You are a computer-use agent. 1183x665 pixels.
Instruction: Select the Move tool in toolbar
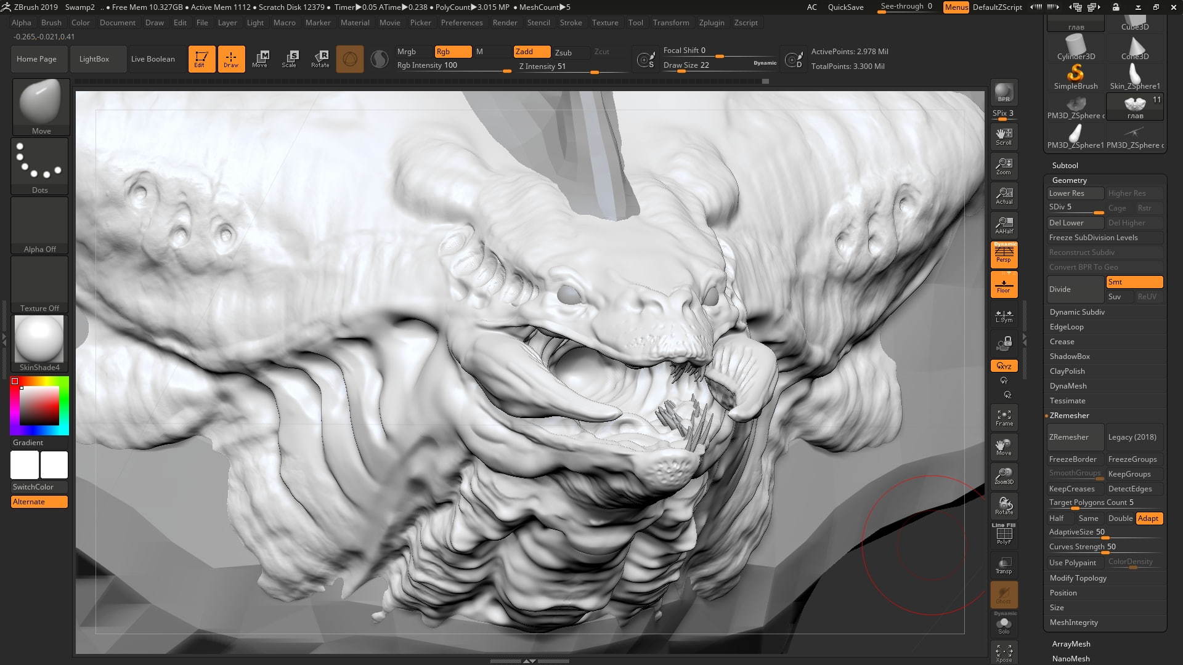[261, 58]
